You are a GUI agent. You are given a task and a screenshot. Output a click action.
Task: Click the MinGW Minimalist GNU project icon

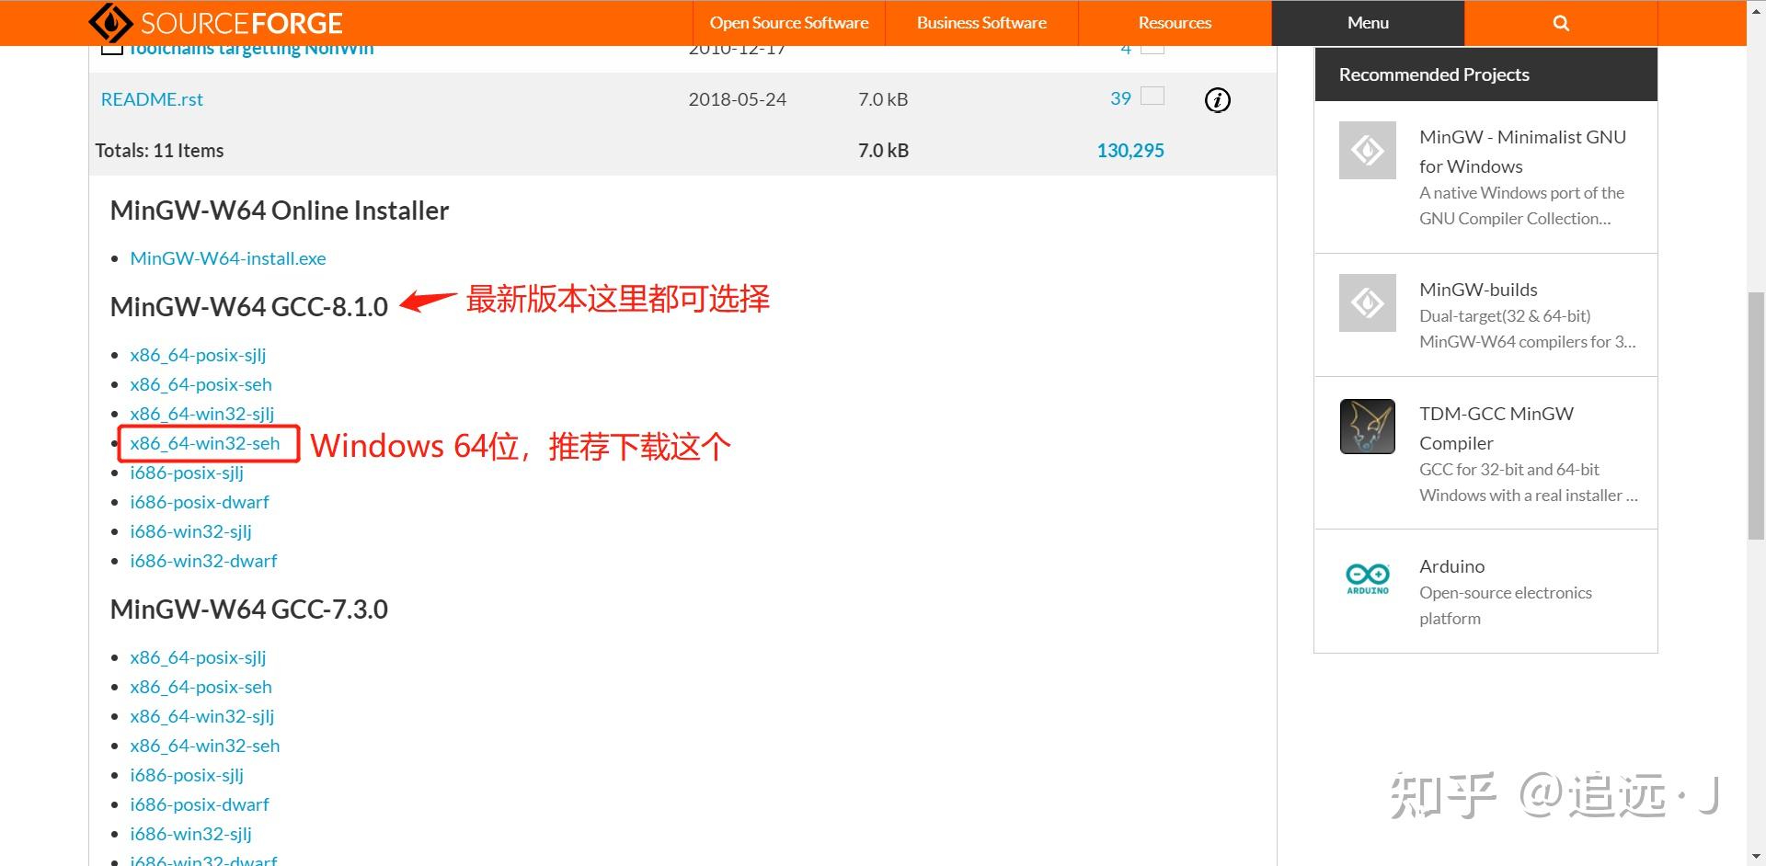[1367, 150]
